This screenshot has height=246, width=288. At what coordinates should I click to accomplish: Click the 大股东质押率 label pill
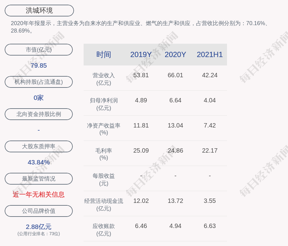click(39, 146)
